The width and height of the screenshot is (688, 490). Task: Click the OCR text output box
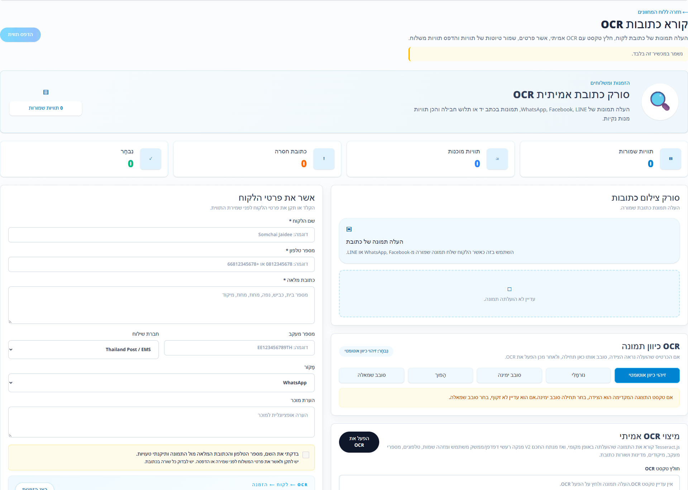(509, 483)
